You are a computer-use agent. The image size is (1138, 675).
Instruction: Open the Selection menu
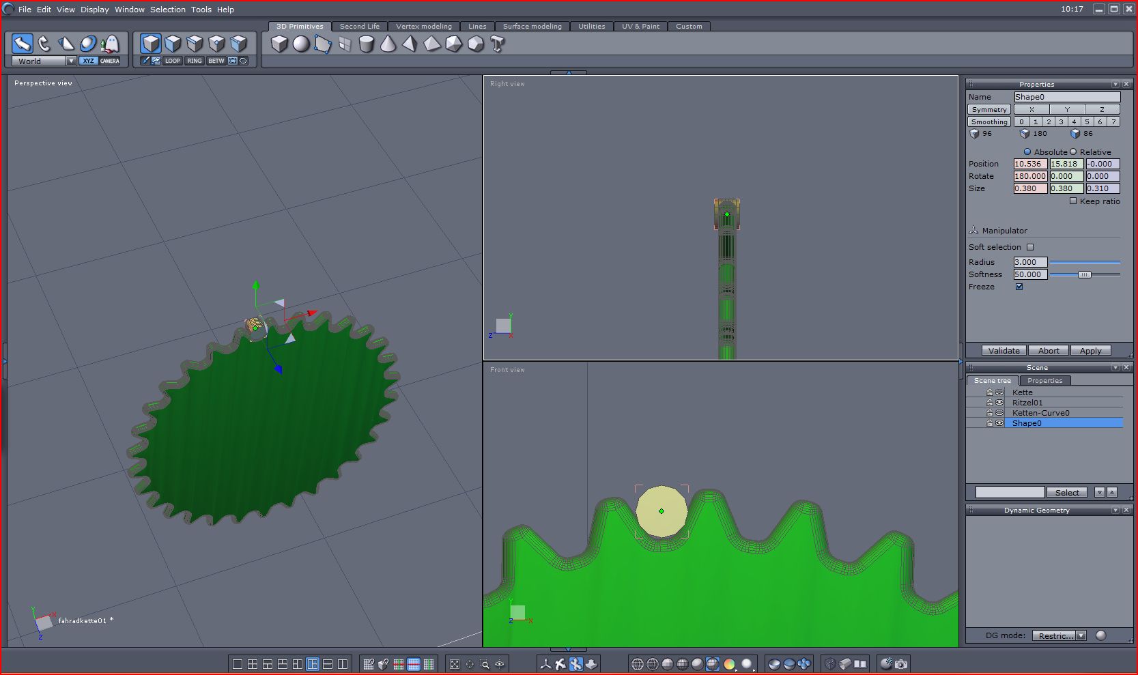(x=168, y=10)
